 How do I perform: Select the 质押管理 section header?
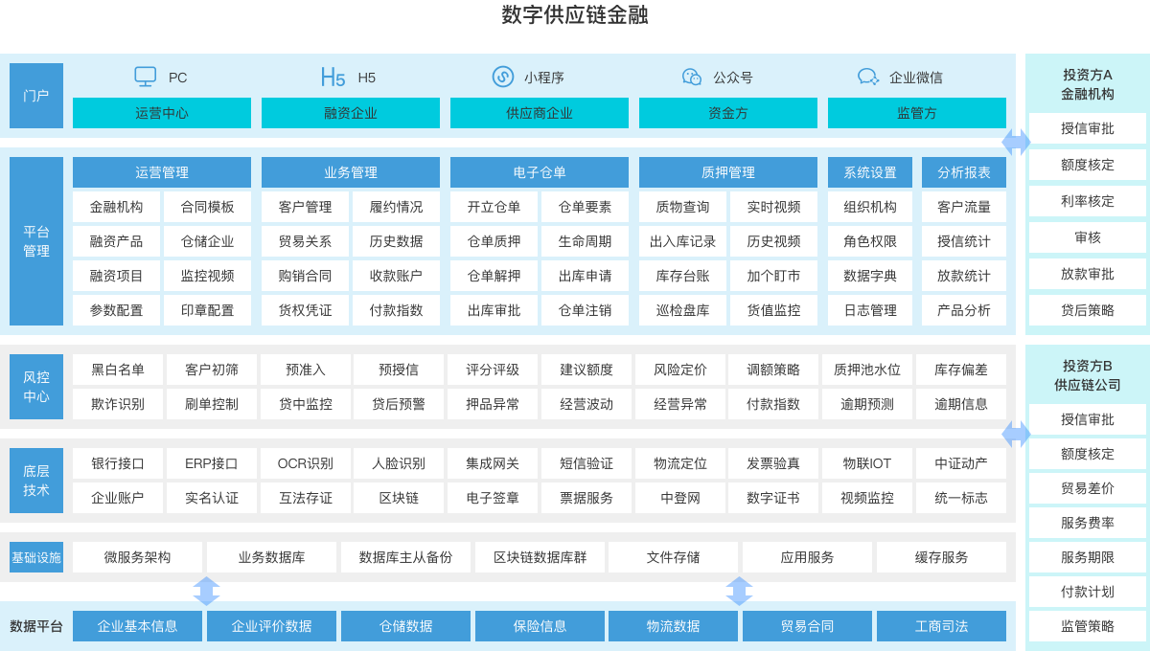click(x=728, y=172)
